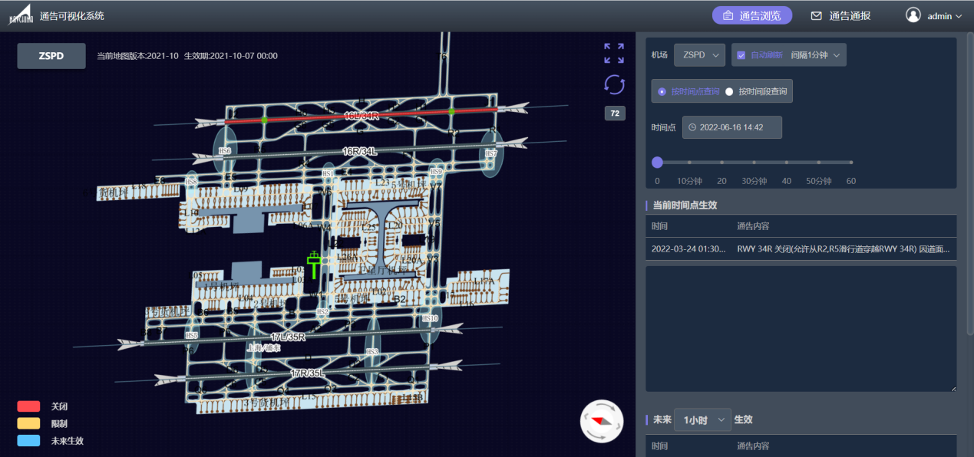Expand the 1小时 future range dropdown

pyautogui.click(x=702, y=420)
